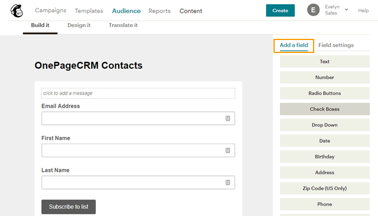Screen dimensions: 378x216
Task: Add a Zip Code (US Only) field
Action: coord(325,188)
